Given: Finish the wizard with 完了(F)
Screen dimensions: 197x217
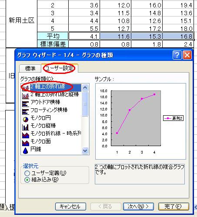Looking at the screenshot, I should pos(174,207).
